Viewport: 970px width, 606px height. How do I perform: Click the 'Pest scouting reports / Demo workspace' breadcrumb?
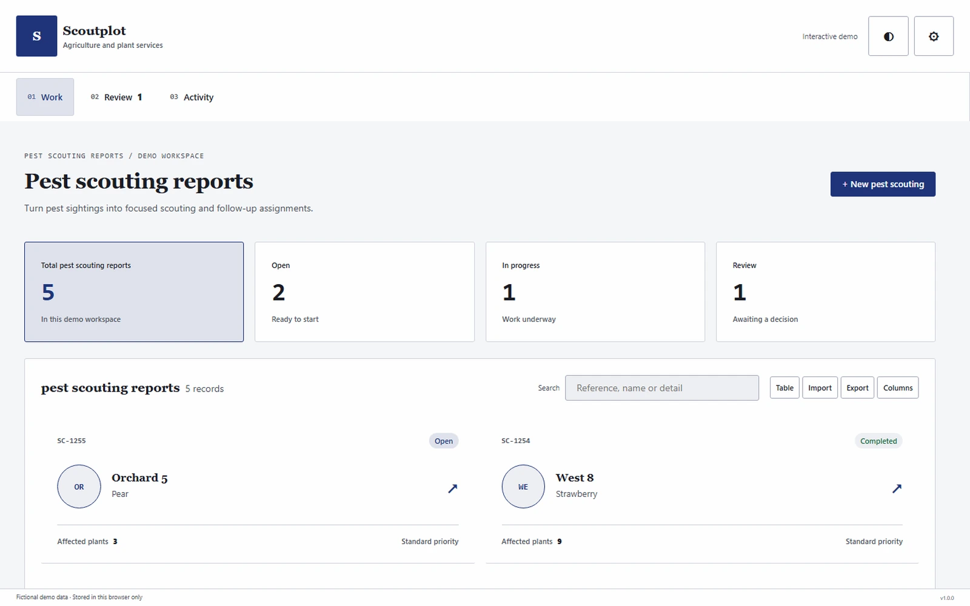tap(114, 156)
